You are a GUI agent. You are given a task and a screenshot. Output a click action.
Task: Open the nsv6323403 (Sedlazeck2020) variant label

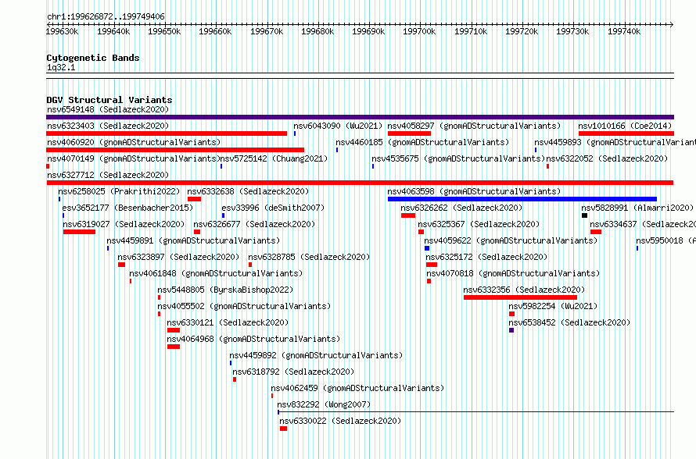coord(108,126)
